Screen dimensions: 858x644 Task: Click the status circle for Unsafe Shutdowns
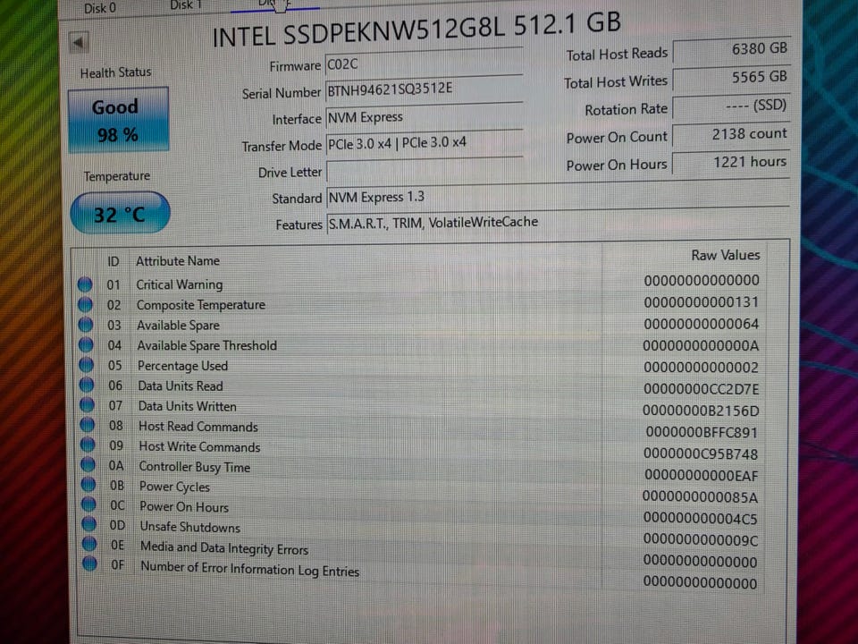coord(88,524)
